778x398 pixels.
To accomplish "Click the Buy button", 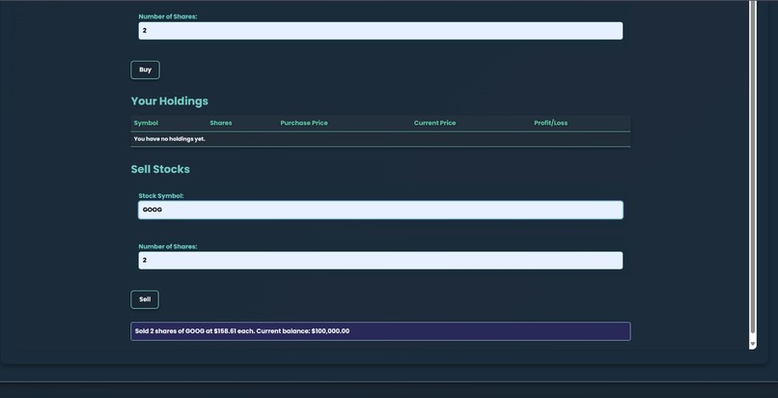I will (x=145, y=70).
